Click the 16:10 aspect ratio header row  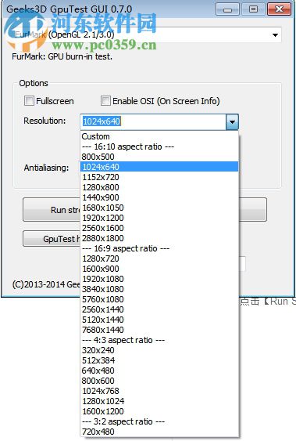click(159, 146)
